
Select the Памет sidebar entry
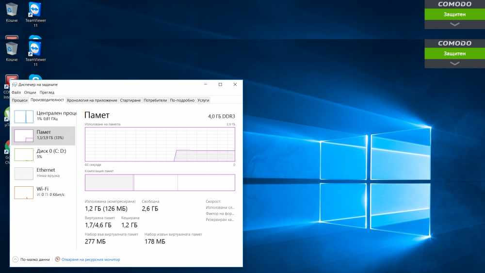click(x=43, y=135)
